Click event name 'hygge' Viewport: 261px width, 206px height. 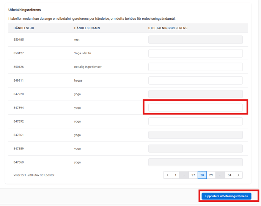tap(78, 80)
